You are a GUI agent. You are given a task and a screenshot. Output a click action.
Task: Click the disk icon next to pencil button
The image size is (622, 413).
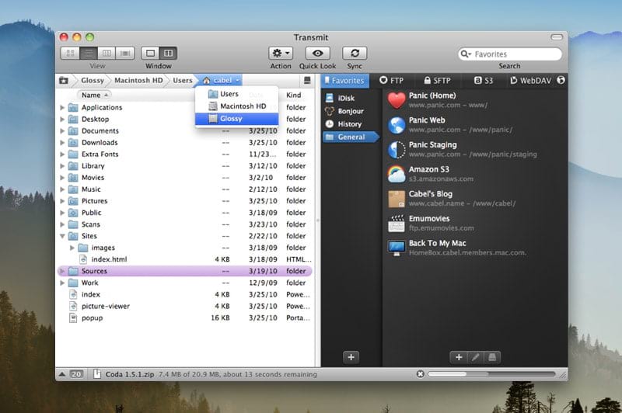492,357
